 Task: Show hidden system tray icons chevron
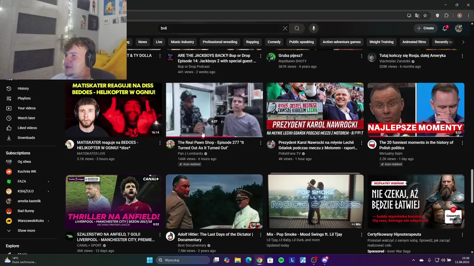pyautogui.click(x=414, y=260)
